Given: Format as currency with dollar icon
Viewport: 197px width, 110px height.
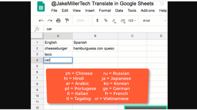Looking at the screenshot, I should (x=97, y=20).
